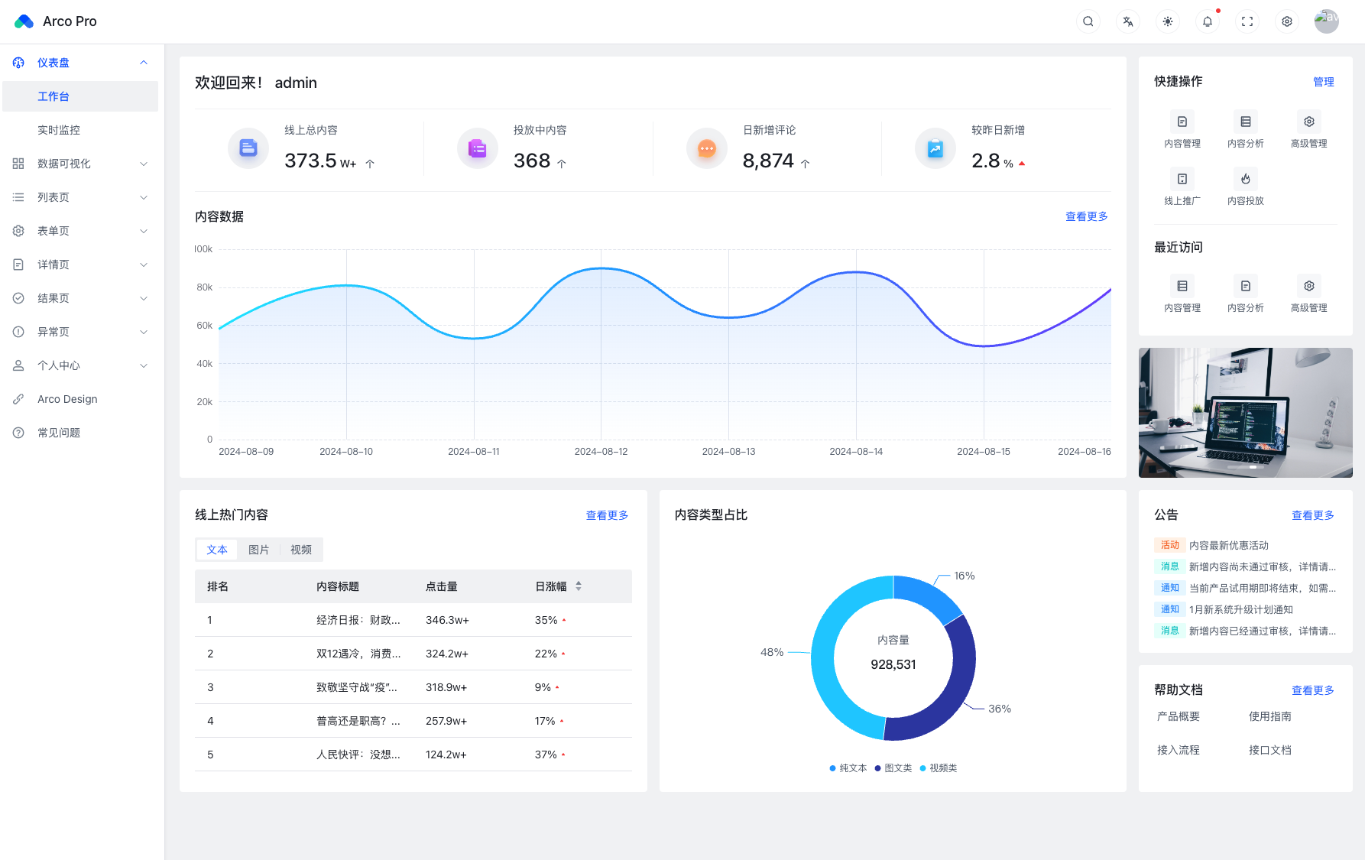1365x860 pixels.
Task: Expand the 个人中心 menu chevron
Action: coord(144,365)
